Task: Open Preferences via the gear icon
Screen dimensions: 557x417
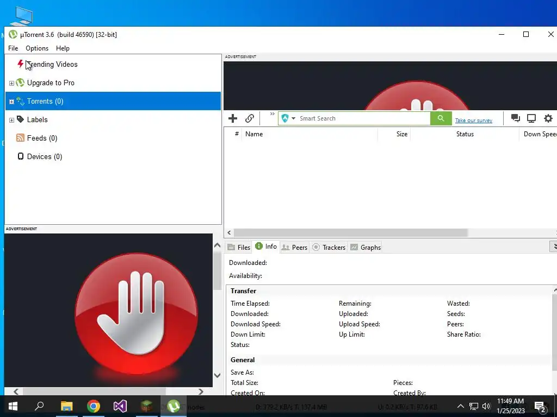Action: 548,118
